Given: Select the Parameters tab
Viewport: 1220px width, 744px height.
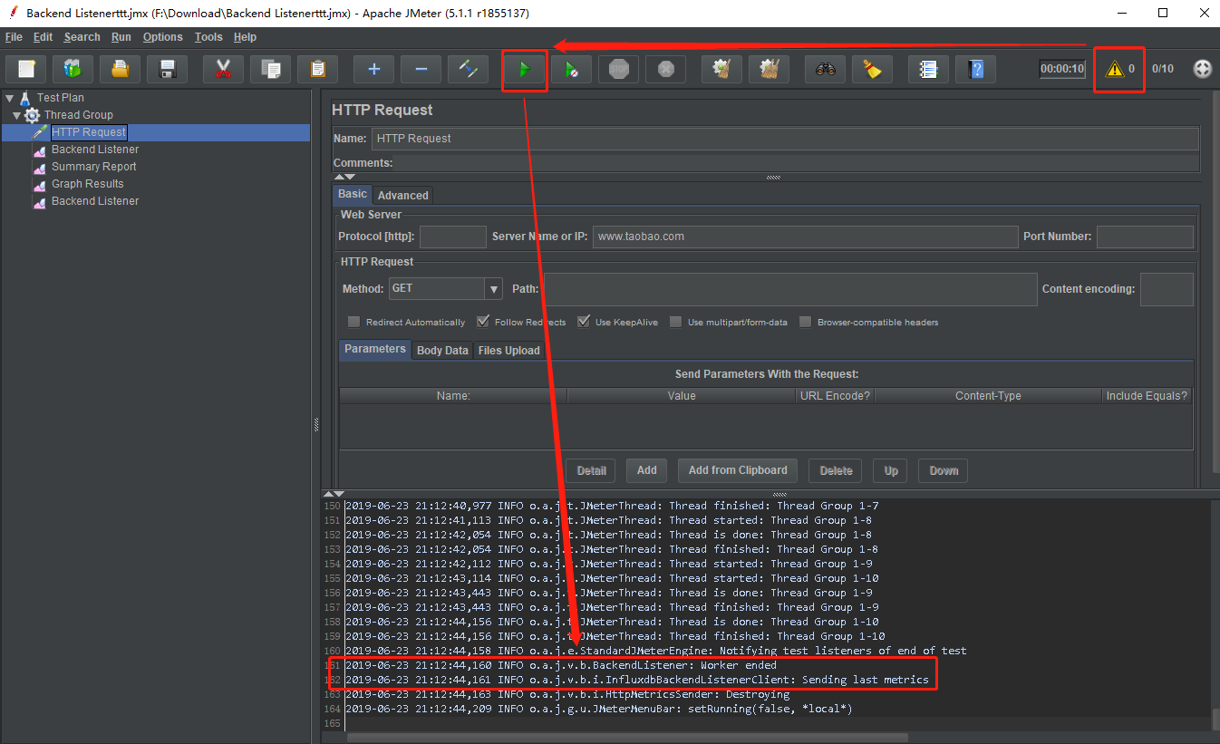Looking at the screenshot, I should click(x=375, y=349).
